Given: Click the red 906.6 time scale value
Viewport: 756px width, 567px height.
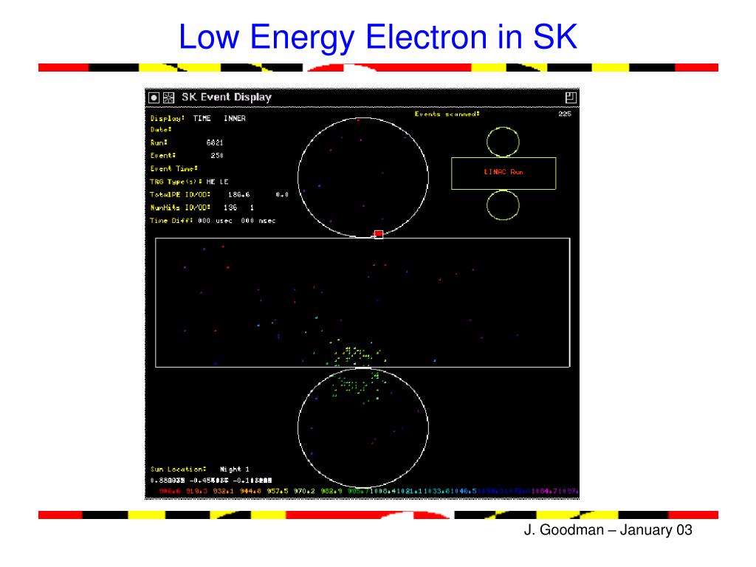Looking at the screenshot, I should (170, 491).
